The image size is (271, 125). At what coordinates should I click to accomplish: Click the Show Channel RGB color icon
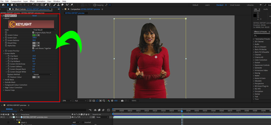click(109, 100)
